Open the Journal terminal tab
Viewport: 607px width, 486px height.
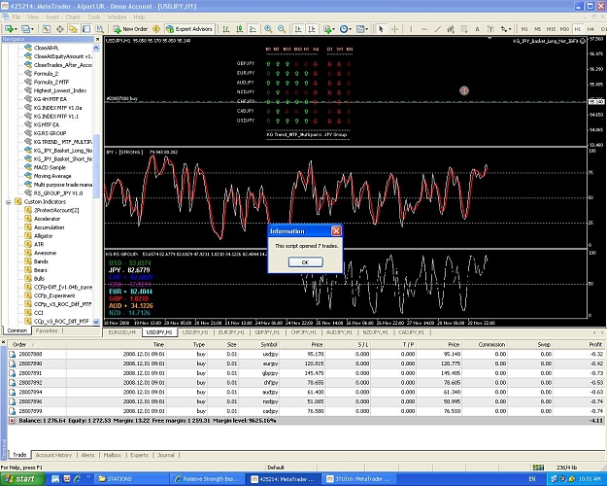tap(166, 455)
